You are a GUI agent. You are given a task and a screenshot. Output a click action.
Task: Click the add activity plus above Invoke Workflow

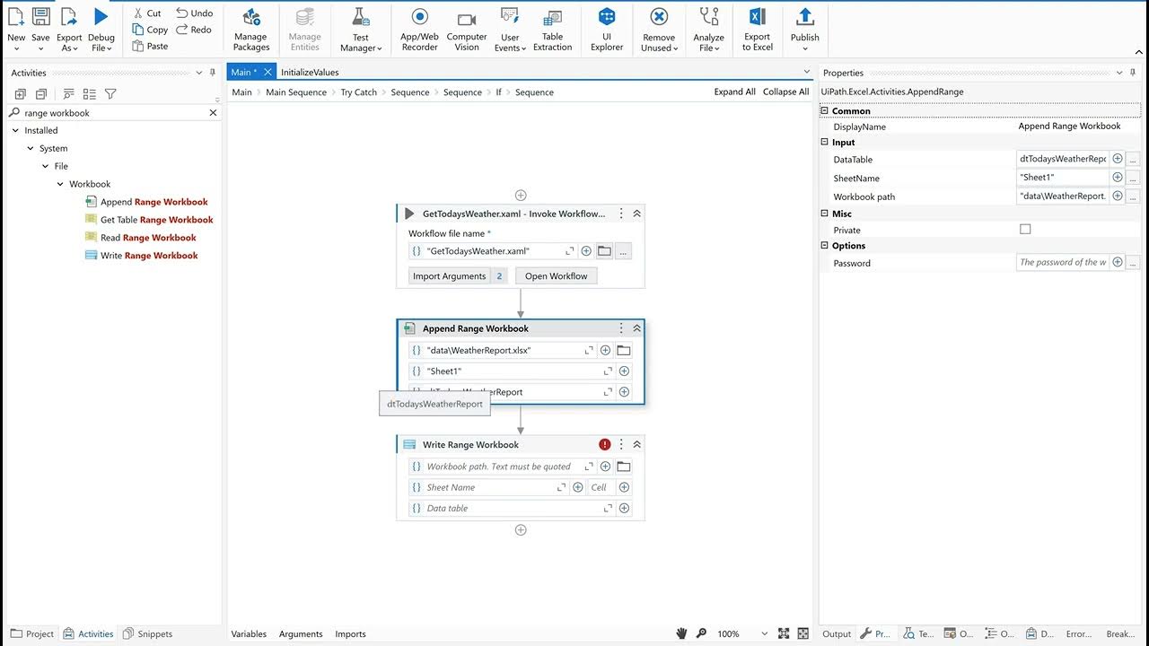pyautogui.click(x=521, y=195)
